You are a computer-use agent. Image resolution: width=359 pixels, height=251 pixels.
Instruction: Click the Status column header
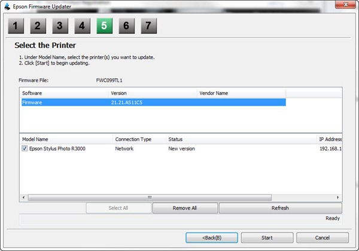click(241, 139)
